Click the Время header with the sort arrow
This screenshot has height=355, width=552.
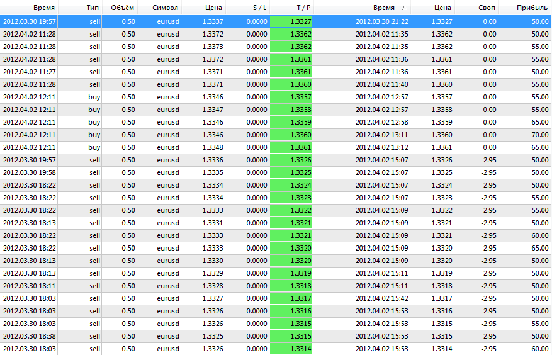[x=362, y=8]
